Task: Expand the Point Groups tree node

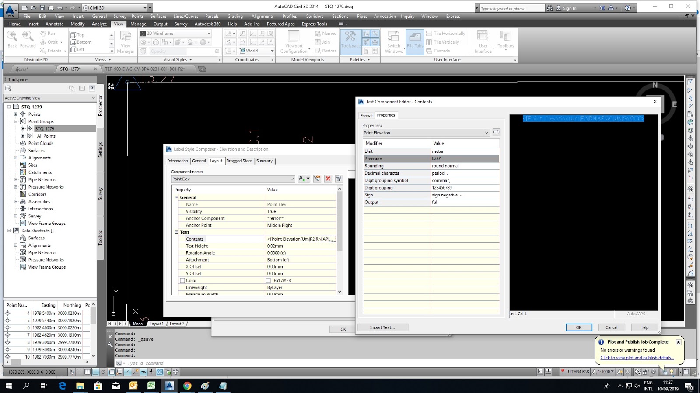Action: [x=16, y=121]
